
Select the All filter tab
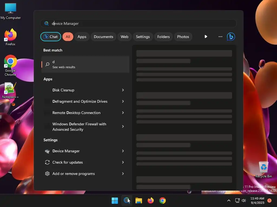pos(68,37)
